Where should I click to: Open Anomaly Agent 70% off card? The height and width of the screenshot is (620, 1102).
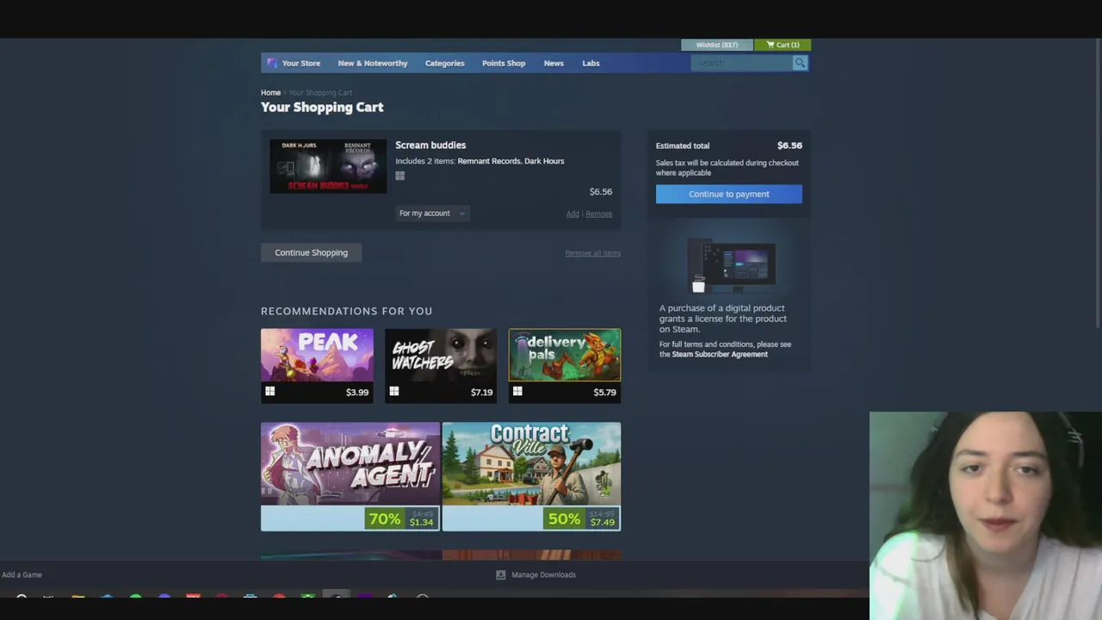[350, 476]
